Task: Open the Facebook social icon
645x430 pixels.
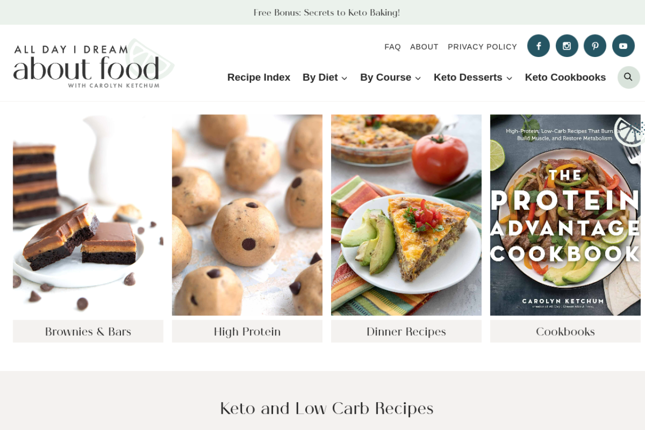Action: 538,46
